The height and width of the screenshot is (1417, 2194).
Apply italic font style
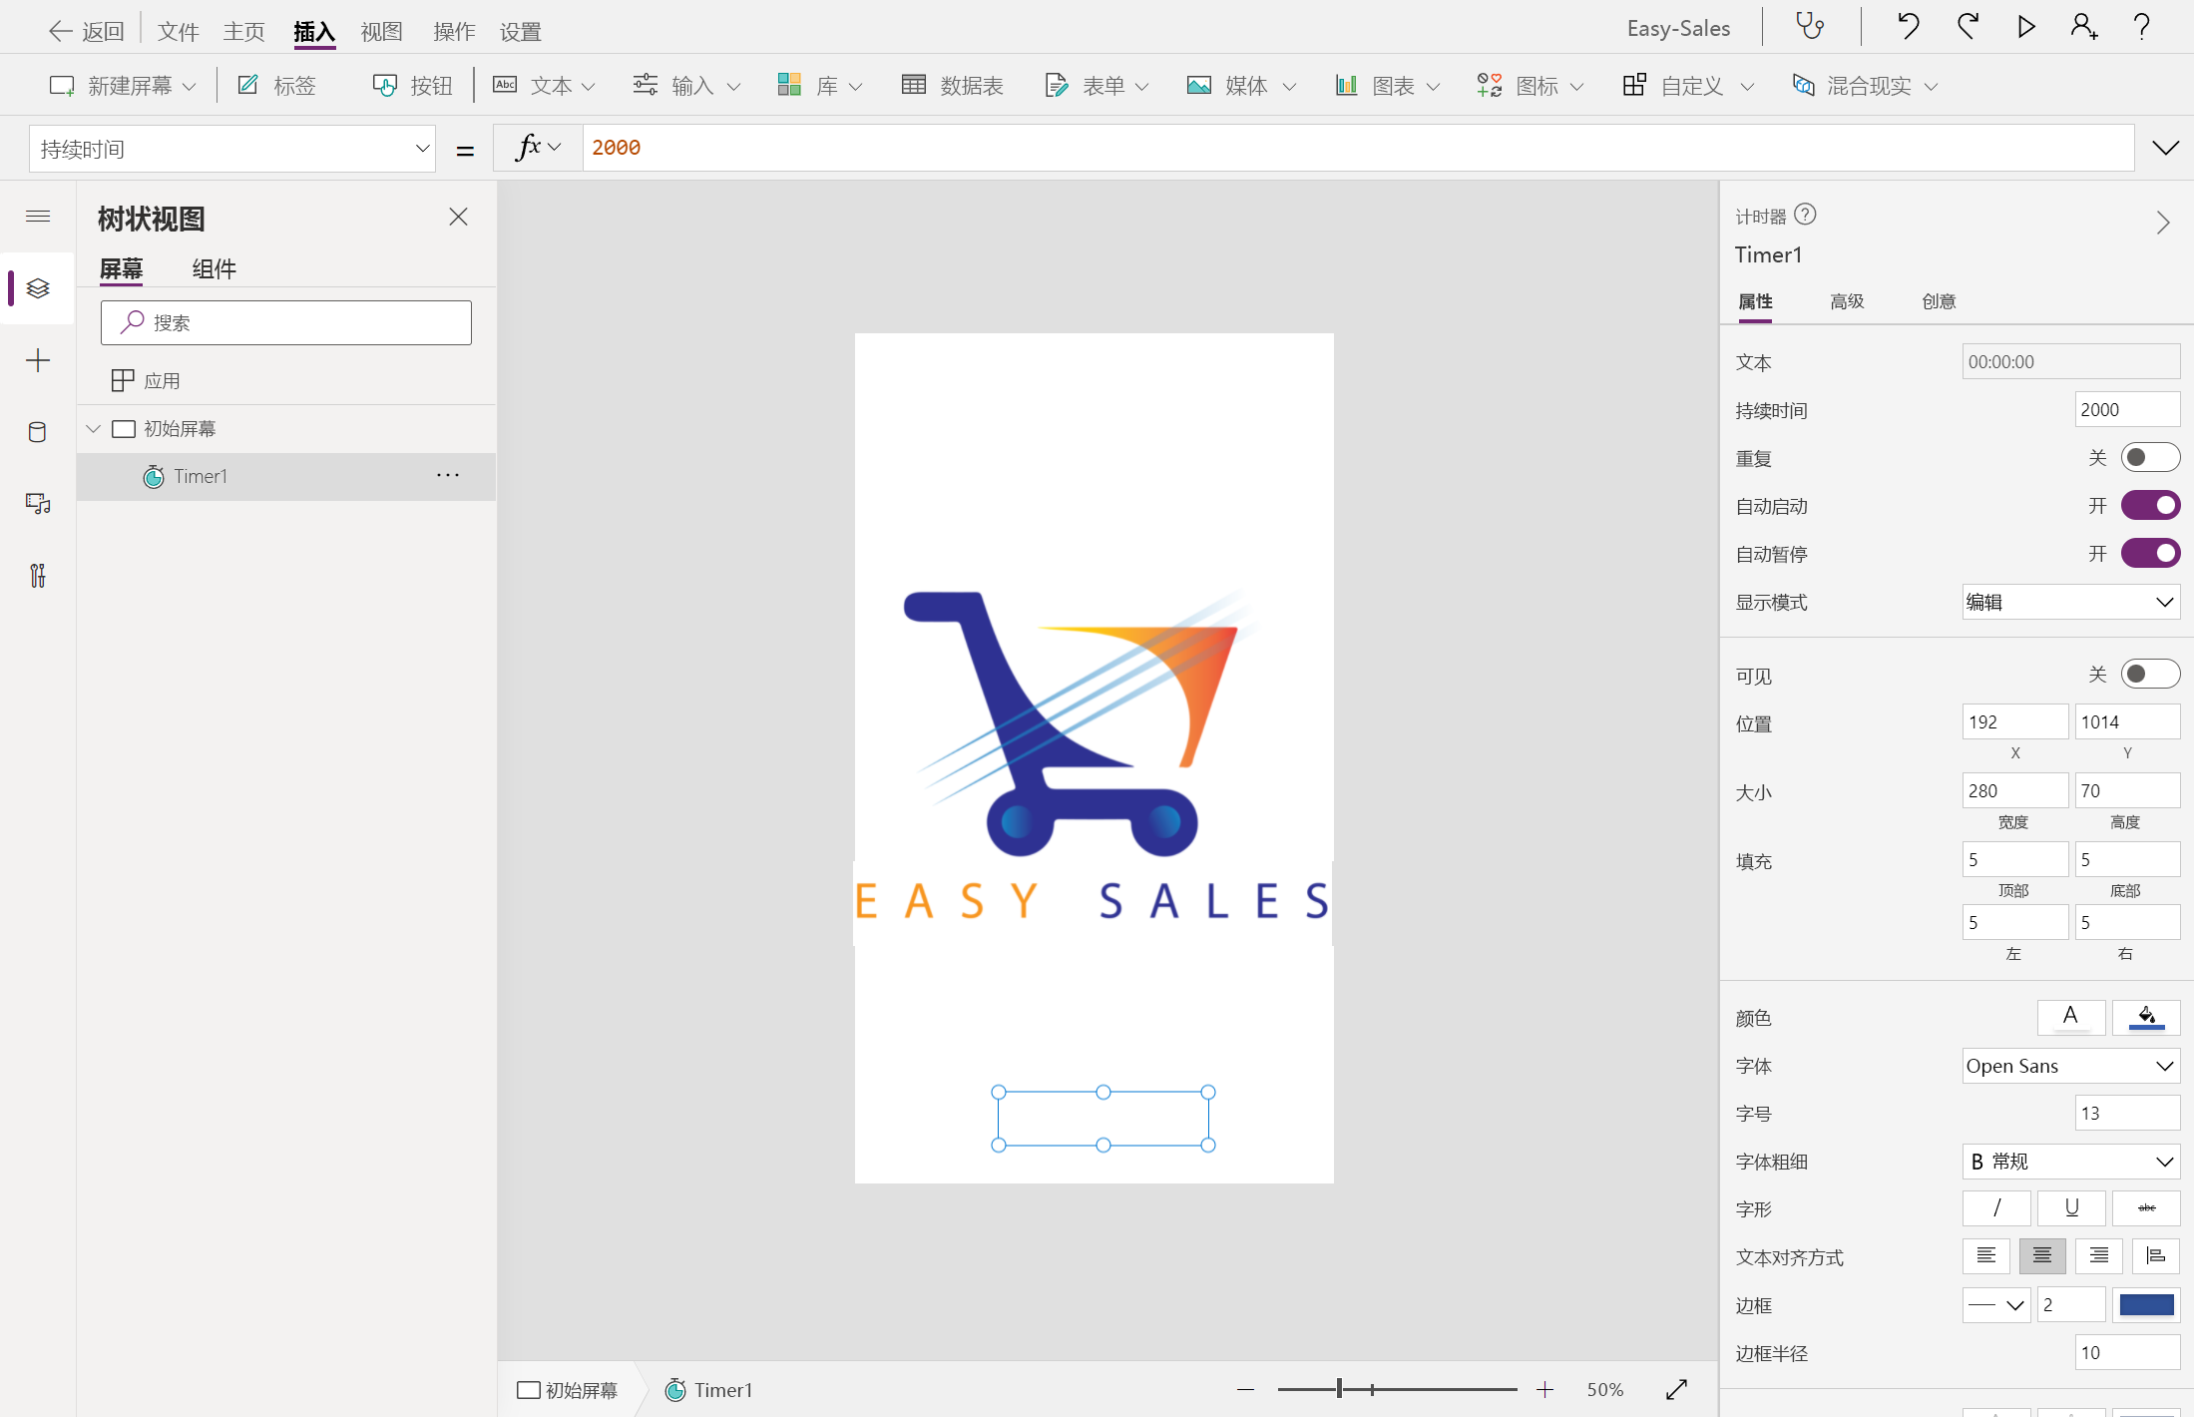pyautogui.click(x=1996, y=1208)
